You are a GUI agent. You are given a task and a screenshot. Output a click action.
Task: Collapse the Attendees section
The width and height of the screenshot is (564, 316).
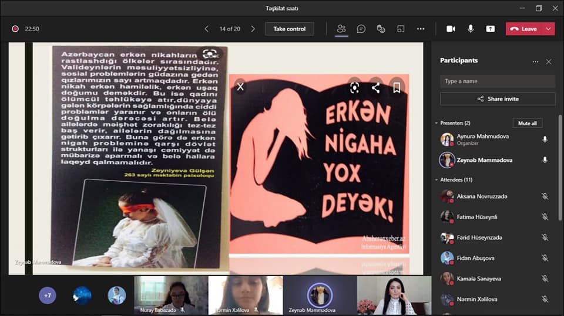437,180
